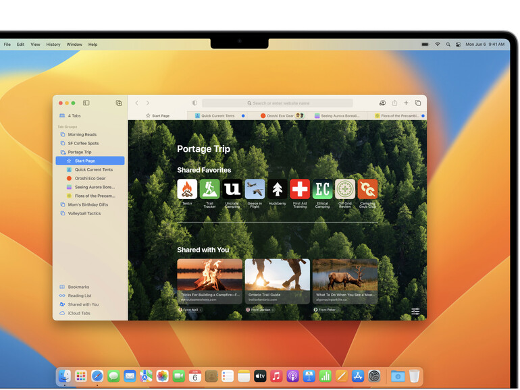Collapse the Portage Trip tab group
520x390 pixels.
click(90, 152)
